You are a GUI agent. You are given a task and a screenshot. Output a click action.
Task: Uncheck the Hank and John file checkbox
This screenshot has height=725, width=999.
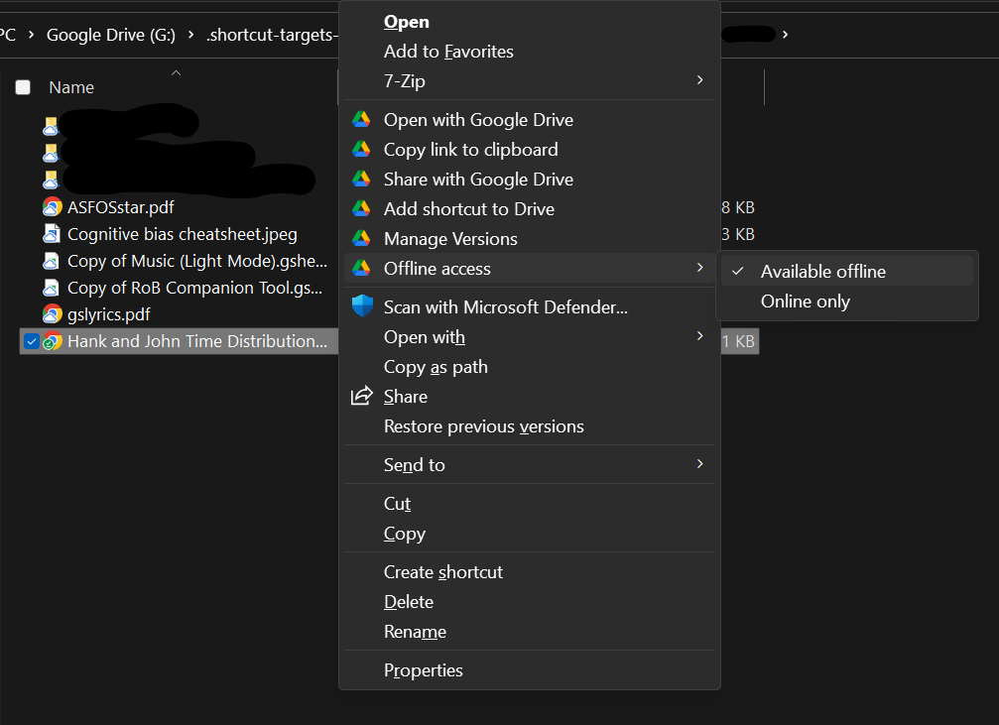(x=32, y=342)
